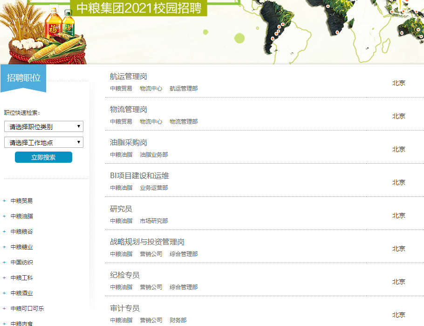This screenshot has width=424, height=326.
Task: Click 物流中心 in the 物流管理岗 row
Action: point(151,122)
